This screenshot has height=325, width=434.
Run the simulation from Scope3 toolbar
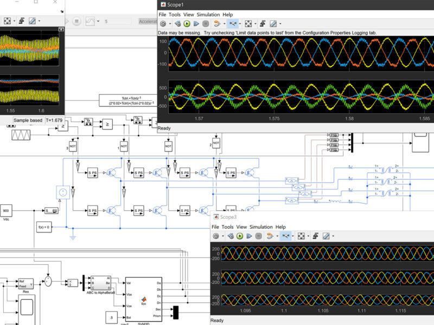click(240, 236)
